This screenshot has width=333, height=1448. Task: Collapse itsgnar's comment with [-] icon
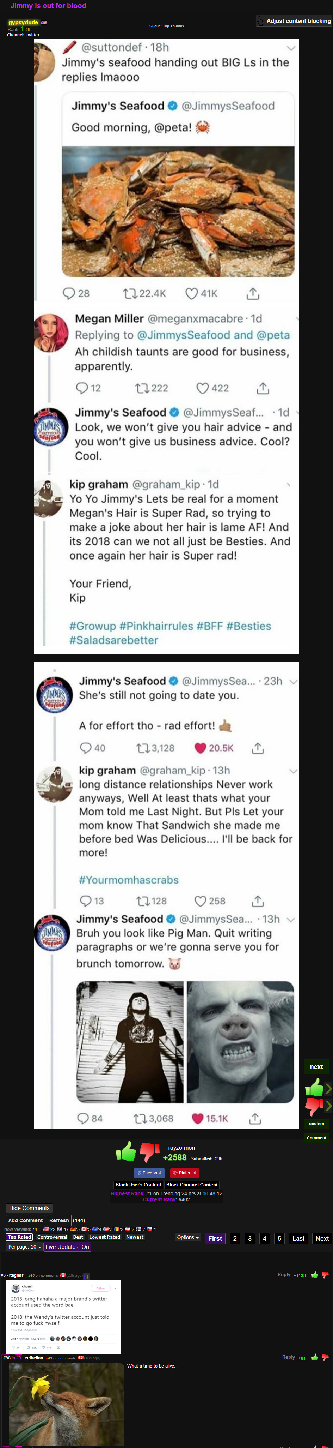pos(86,1276)
